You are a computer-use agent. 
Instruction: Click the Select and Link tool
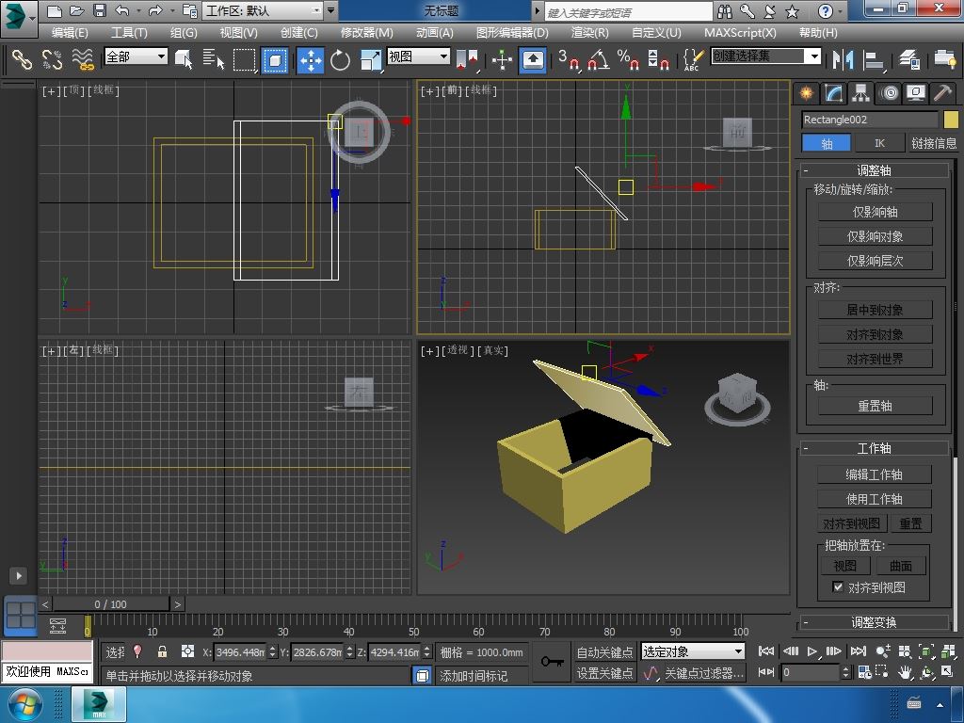coord(23,59)
